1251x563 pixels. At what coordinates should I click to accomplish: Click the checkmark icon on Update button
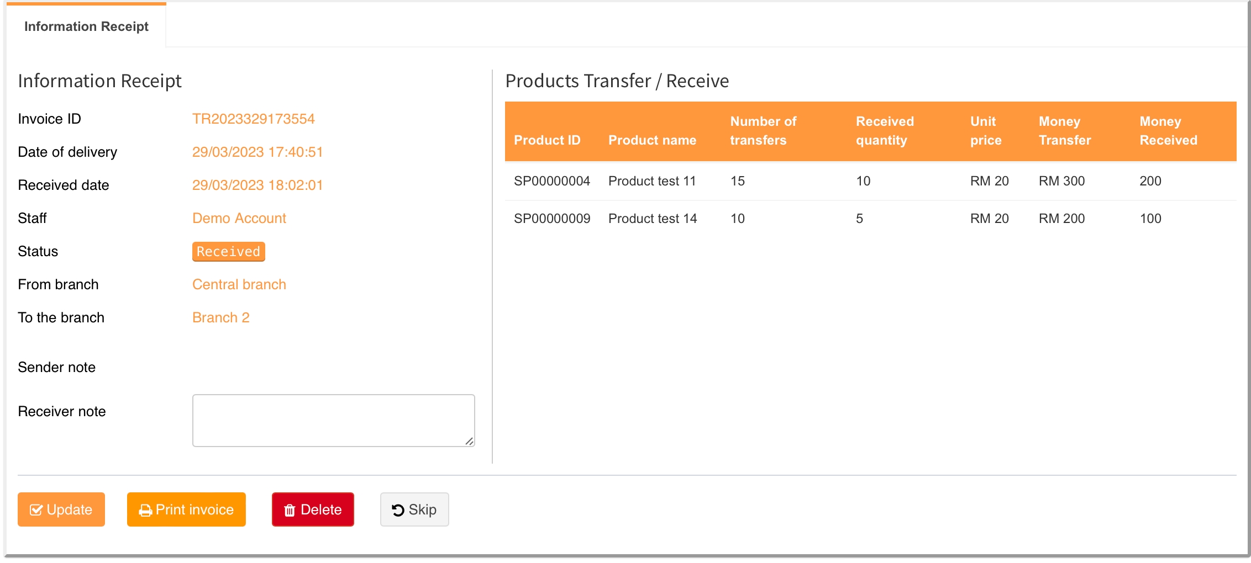click(36, 510)
